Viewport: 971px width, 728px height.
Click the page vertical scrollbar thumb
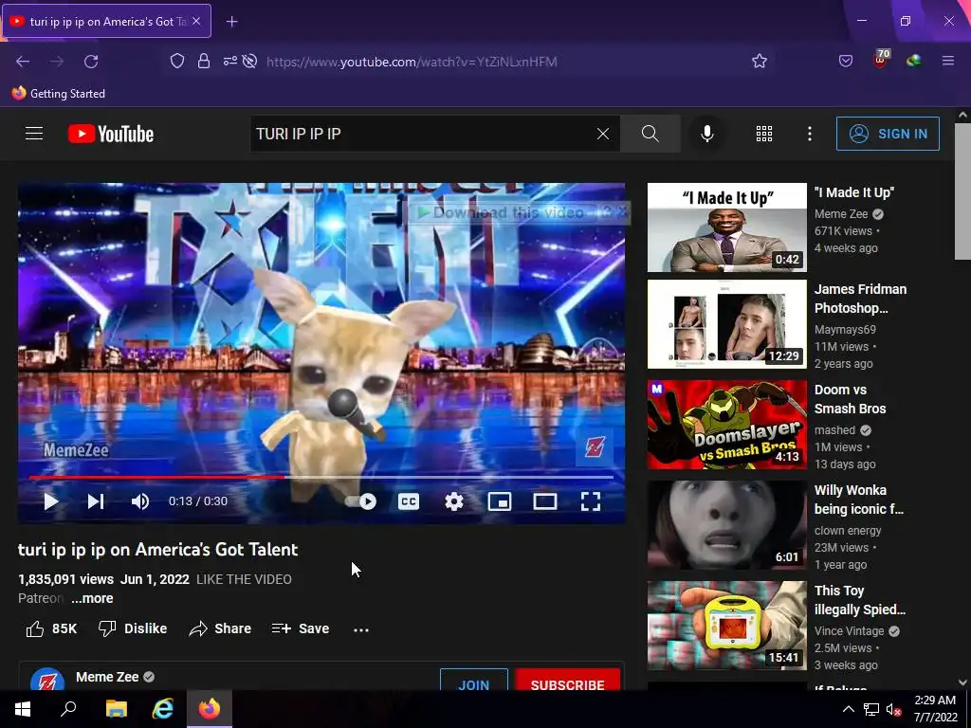[x=962, y=191]
